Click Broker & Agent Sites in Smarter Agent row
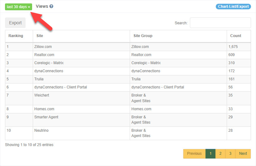256x166 pixels. tap(141, 120)
